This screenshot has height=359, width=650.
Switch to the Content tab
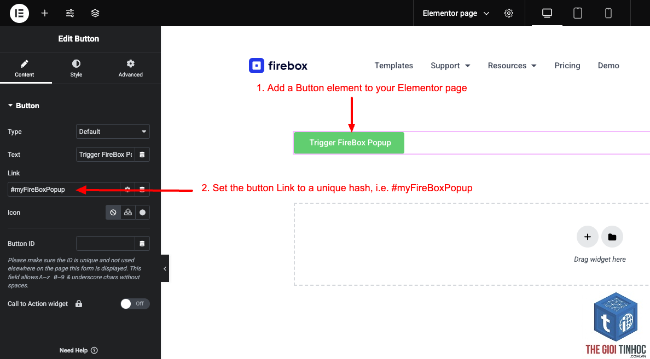point(25,68)
